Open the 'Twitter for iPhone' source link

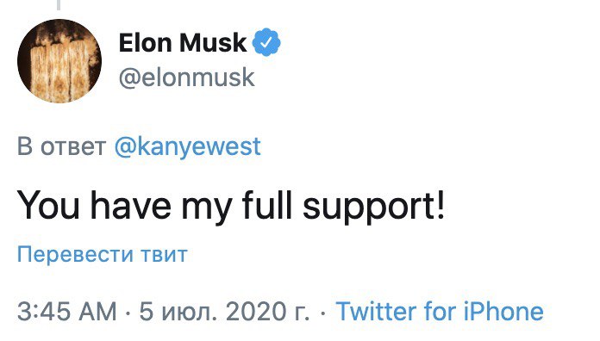pyautogui.click(x=440, y=311)
